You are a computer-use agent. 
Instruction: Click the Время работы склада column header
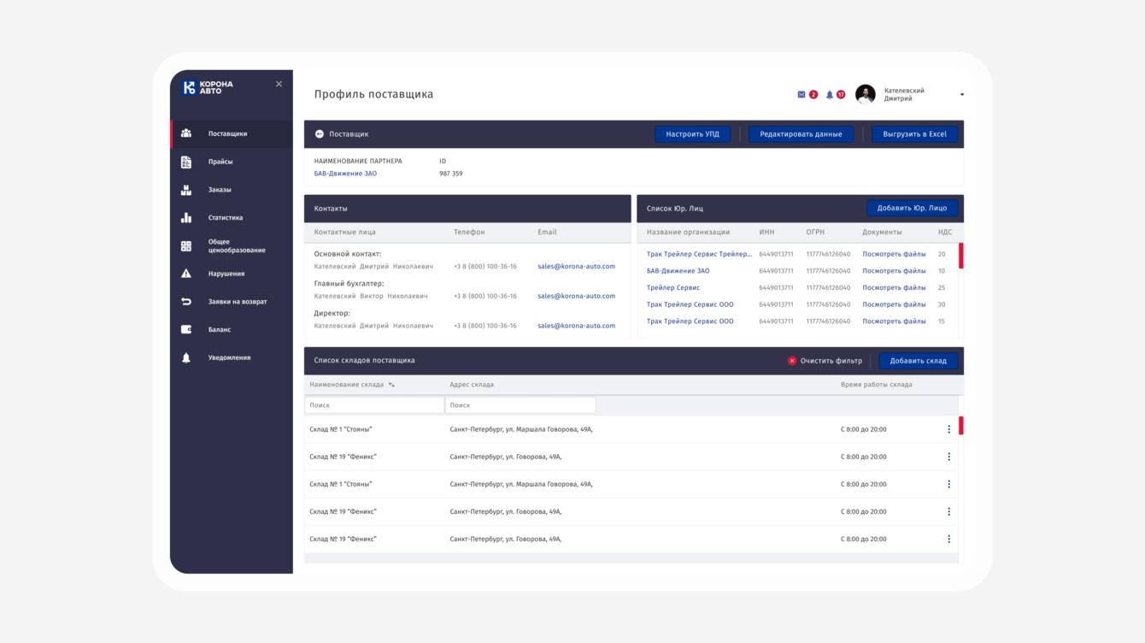[x=876, y=385]
